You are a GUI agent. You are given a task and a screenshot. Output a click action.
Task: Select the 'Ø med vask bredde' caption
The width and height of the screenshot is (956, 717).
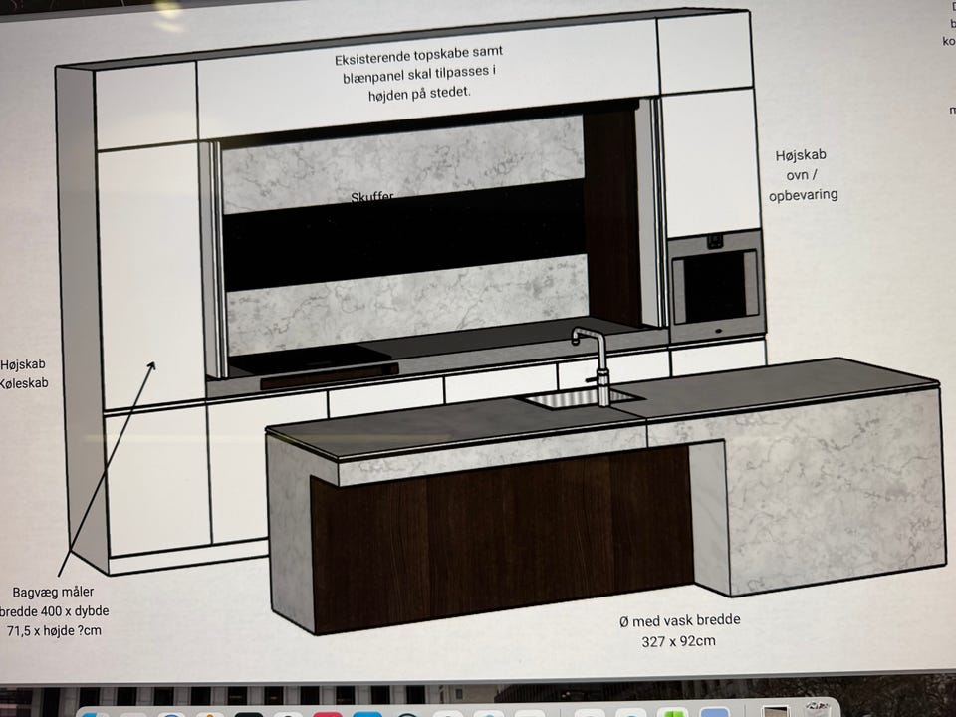pyautogui.click(x=680, y=620)
